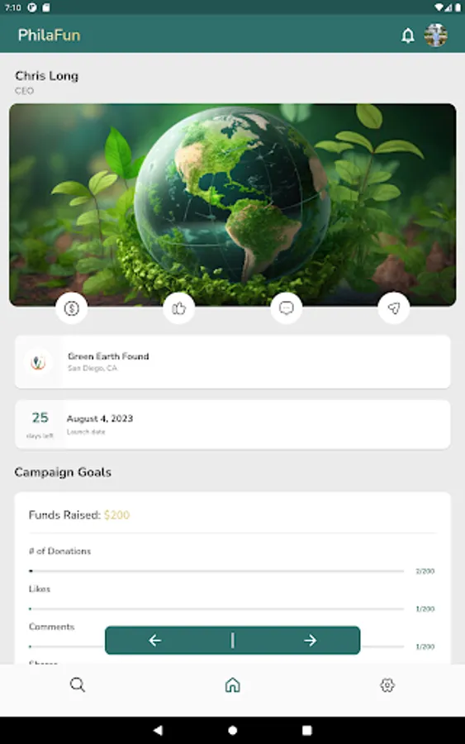Go to previous campaign with left arrow
The width and height of the screenshot is (465, 744).
click(x=155, y=641)
